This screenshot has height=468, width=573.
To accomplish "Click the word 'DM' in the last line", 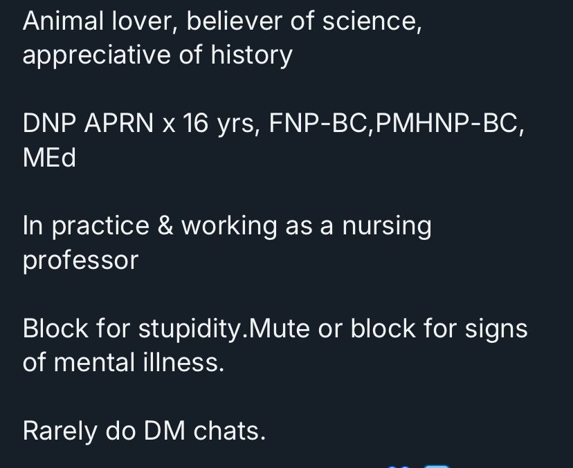I will tap(165, 431).
